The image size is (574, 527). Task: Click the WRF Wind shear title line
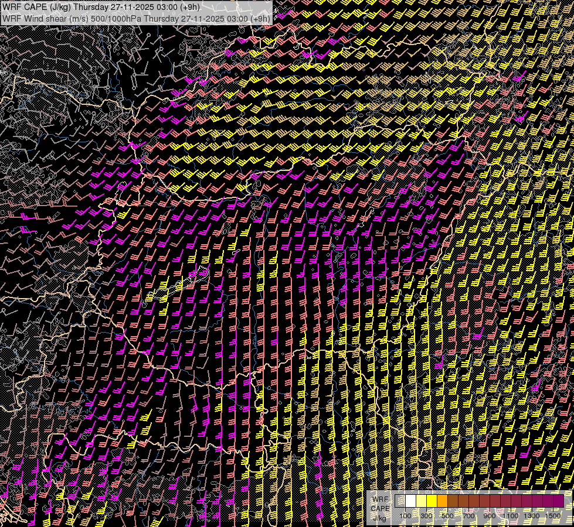[136, 18]
